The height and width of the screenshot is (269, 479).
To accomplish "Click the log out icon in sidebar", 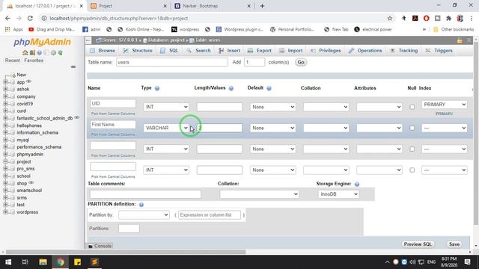I will (x=32, y=53).
